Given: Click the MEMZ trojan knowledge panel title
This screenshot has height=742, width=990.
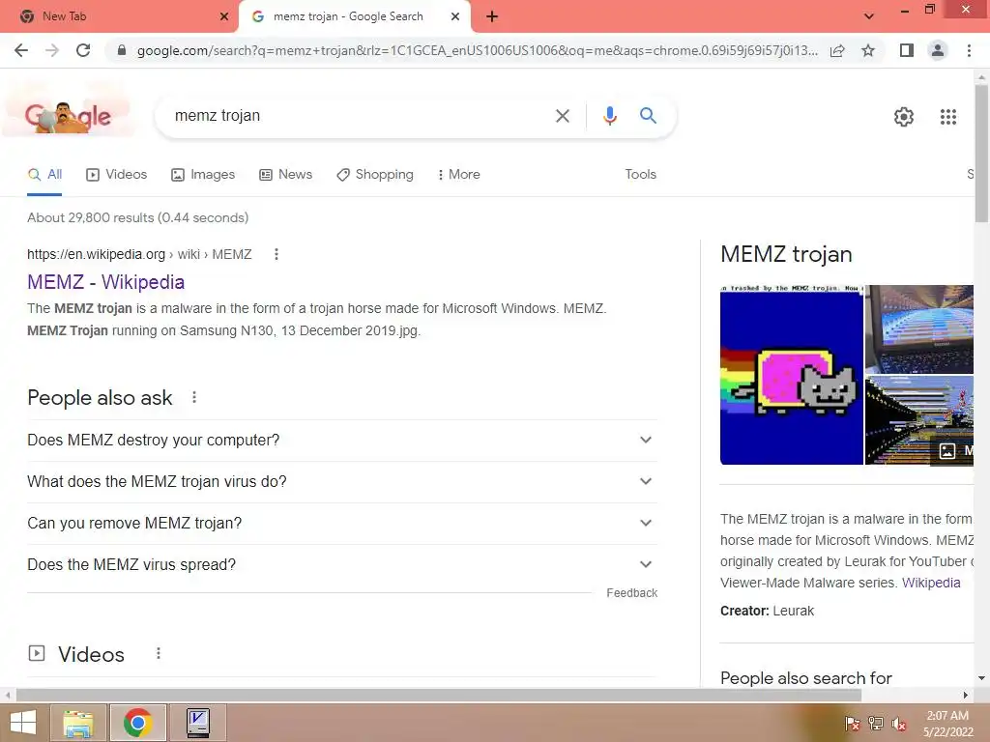Looking at the screenshot, I should [x=786, y=254].
